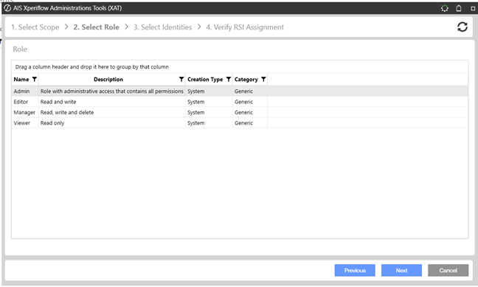The height and width of the screenshot is (287, 478).
Task: Click the chevron after Select Scope
Action: [66, 27]
